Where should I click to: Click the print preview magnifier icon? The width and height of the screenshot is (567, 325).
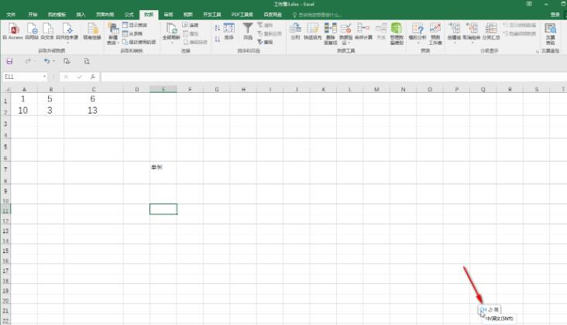[x=87, y=61]
